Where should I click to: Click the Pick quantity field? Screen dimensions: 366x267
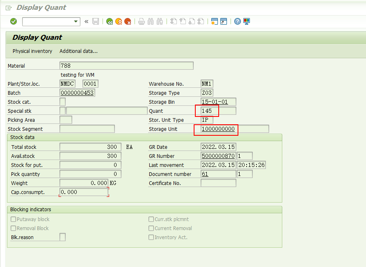pyautogui.click(x=90, y=174)
